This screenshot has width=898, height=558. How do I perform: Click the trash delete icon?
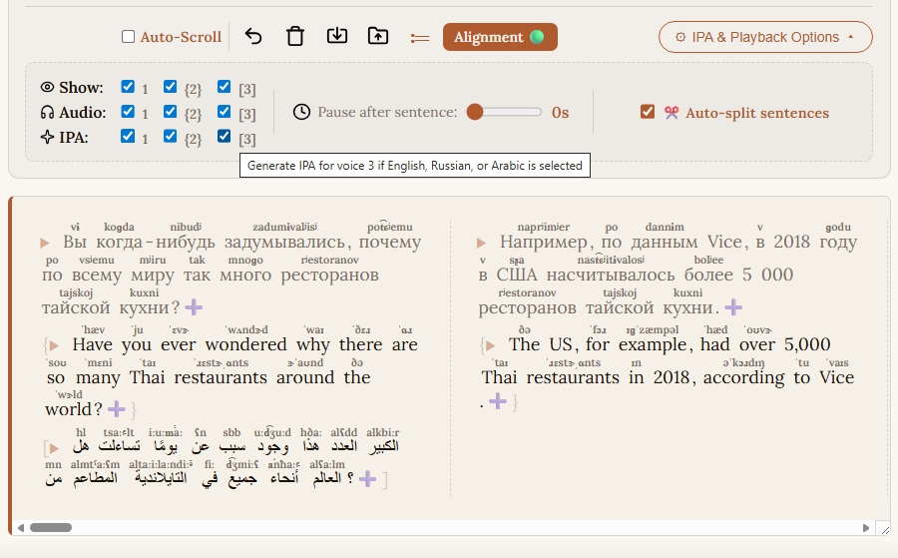(x=295, y=37)
